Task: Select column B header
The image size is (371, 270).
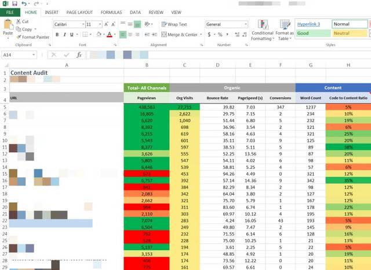Action: pos(147,65)
